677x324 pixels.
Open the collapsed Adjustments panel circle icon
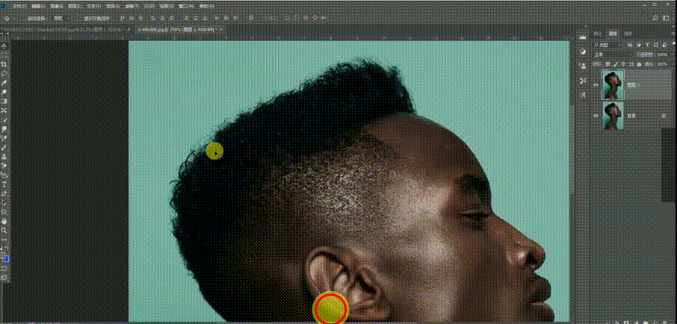click(x=584, y=52)
